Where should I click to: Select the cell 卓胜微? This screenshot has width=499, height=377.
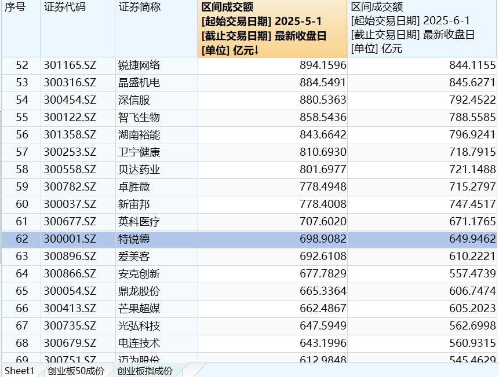pyautogui.click(x=156, y=187)
